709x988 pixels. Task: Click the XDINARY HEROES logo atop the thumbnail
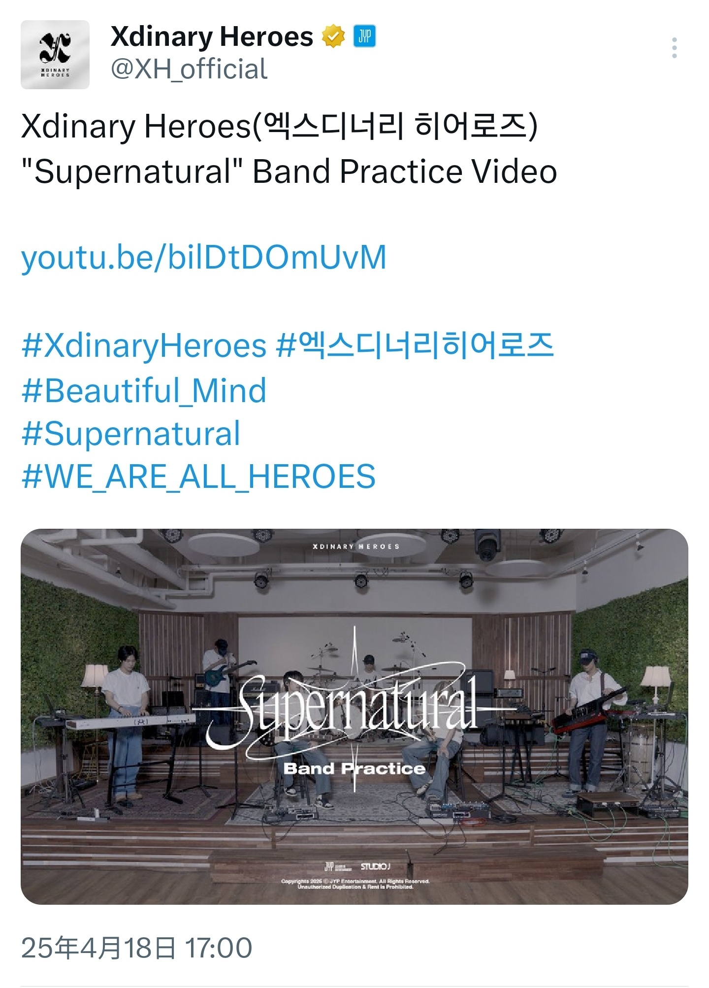(x=356, y=546)
